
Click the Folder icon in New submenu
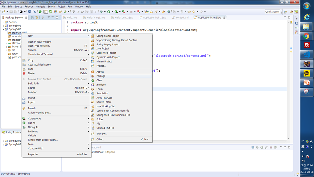tap(93, 119)
